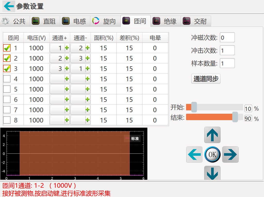Click the 冲击次数 input field
Screen dimensions: 264x197
[227, 50]
